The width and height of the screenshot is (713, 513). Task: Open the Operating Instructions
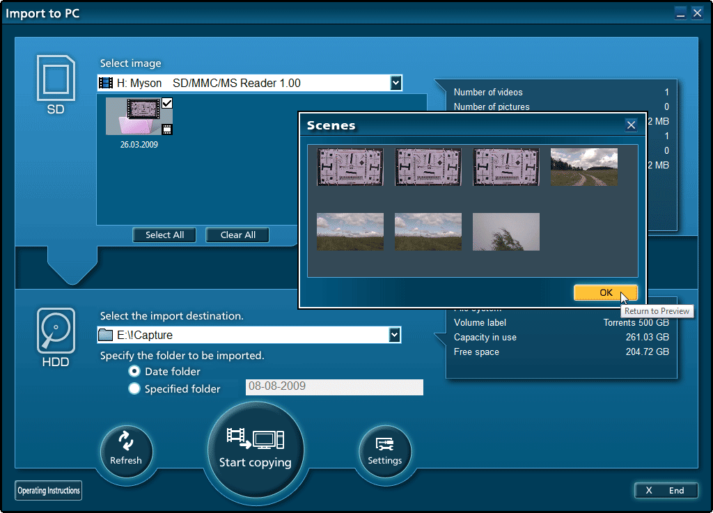coord(48,490)
